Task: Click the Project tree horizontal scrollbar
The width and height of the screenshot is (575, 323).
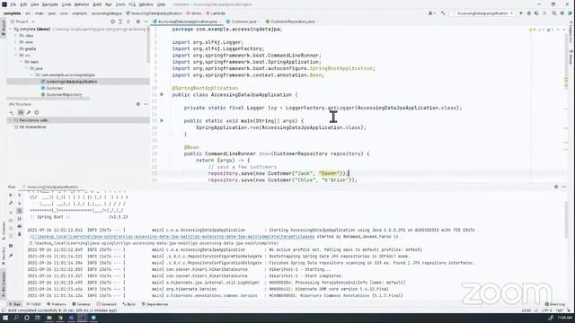Action: click(x=49, y=99)
